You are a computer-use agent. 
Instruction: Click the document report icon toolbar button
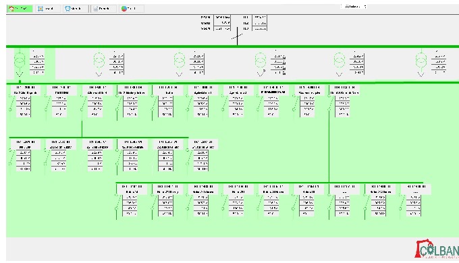click(103, 9)
